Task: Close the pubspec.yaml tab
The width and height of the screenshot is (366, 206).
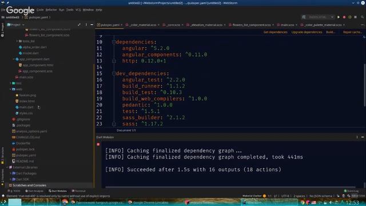Action: tap(121, 25)
